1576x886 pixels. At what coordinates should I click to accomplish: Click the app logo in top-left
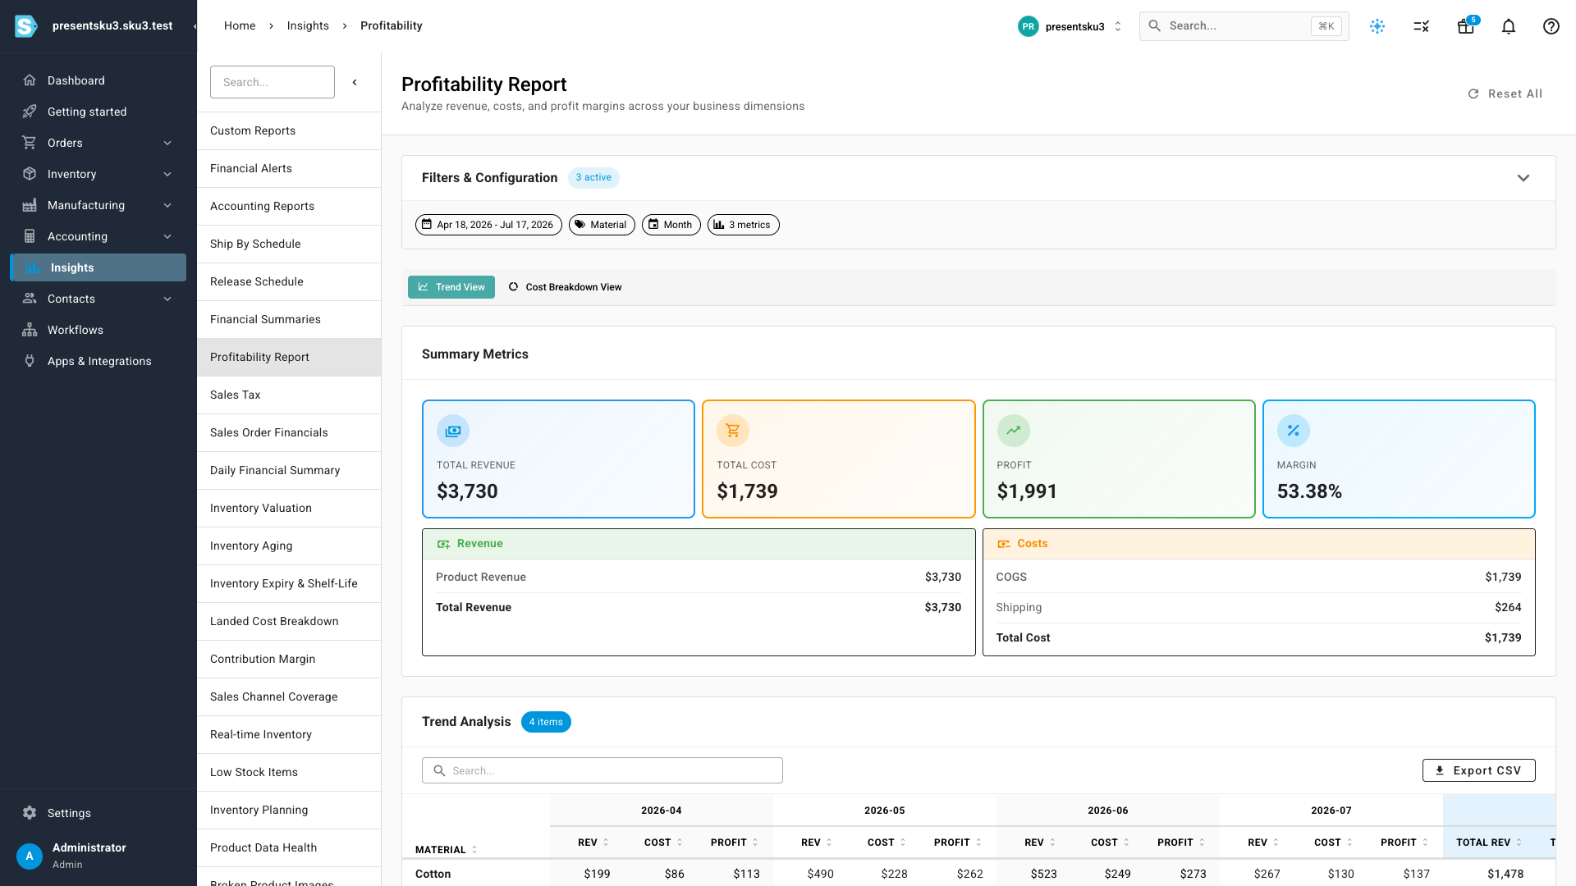click(x=26, y=26)
